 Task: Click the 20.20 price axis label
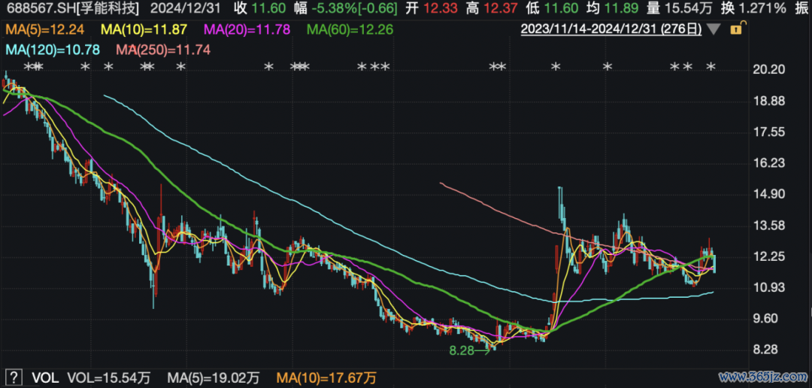770,70
